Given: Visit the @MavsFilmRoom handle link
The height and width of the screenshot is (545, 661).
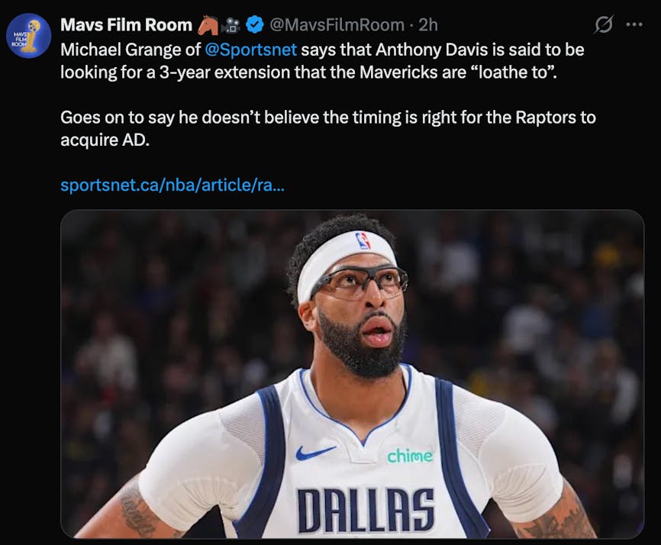Looking at the screenshot, I should 337,25.
